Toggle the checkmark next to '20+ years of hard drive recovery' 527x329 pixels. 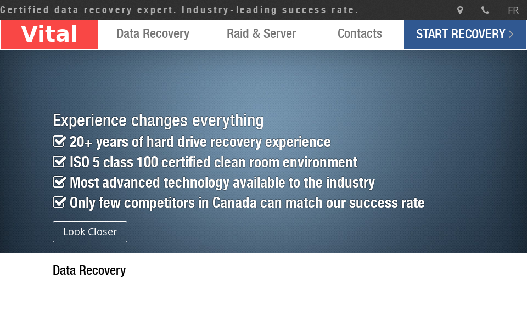(x=59, y=141)
